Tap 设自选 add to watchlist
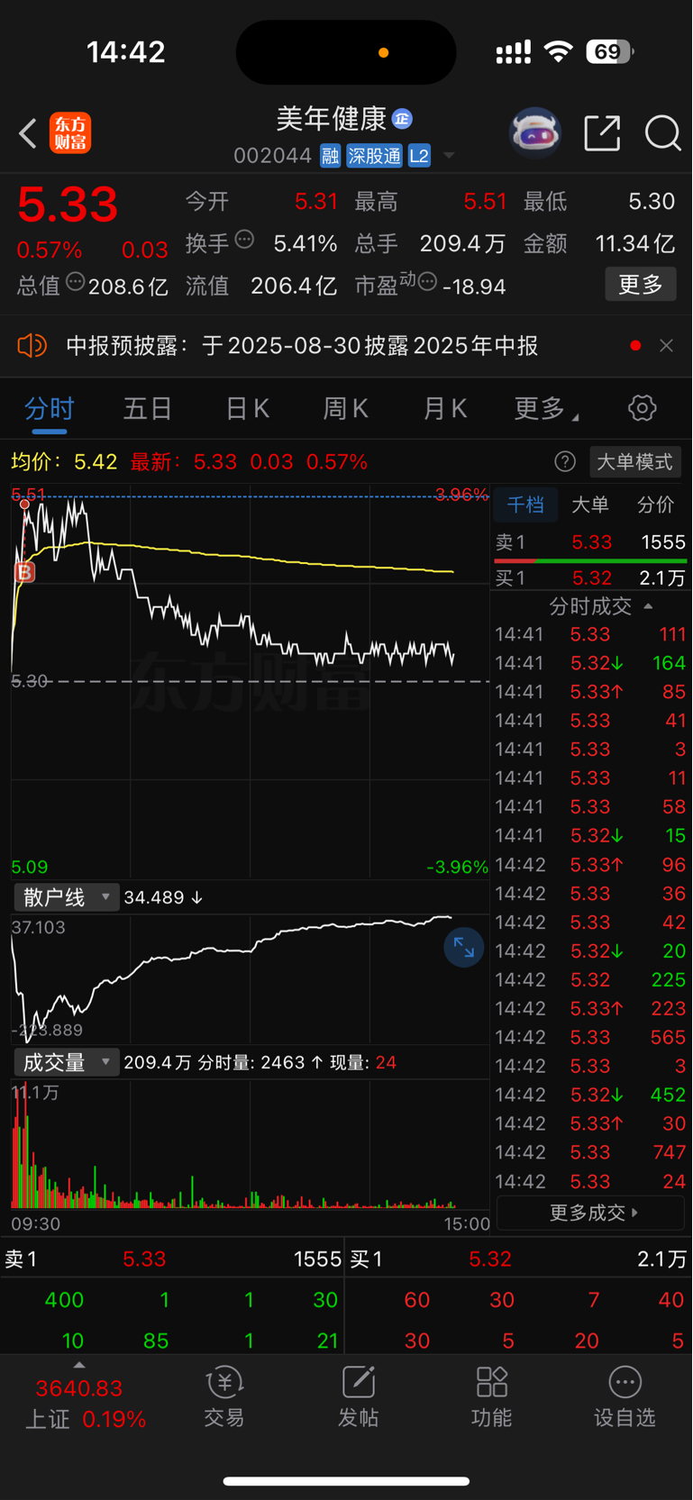The width and height of the screenshot is (693, 1500). point(625,1397)
